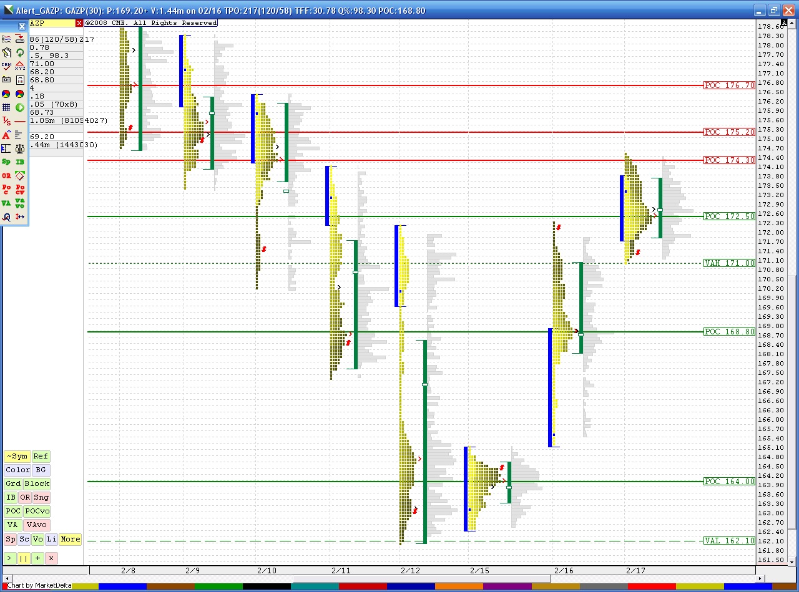799x592 pixels.
Task: Click the red 'Poc c' icon in palette
Action: tap(6, 189)
